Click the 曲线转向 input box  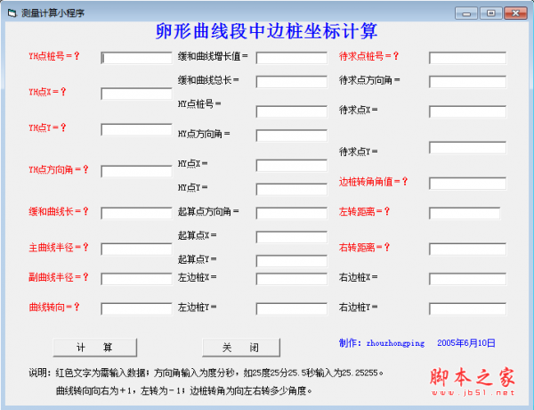tap(136, 309)
